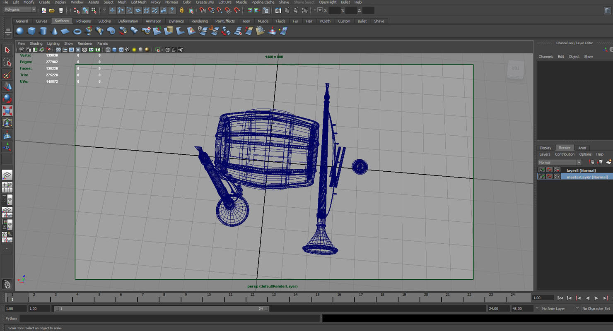Create a NURBS cone from the shelf
This screenshot has width=613, height=331.
point(54,31)
